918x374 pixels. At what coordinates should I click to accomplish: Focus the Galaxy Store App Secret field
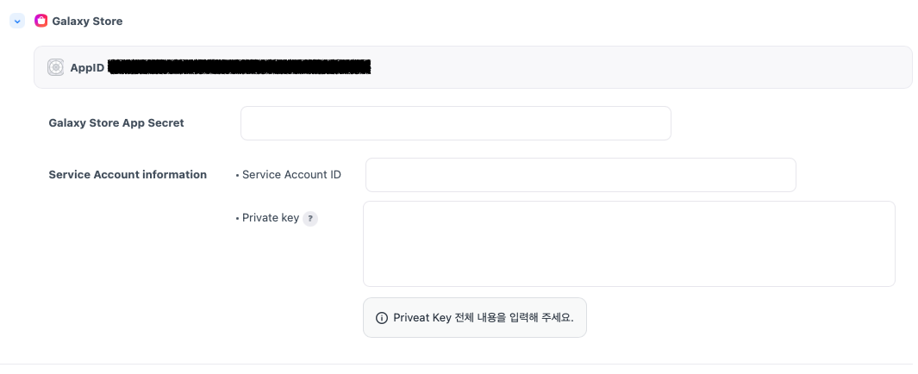click(455, 123)
